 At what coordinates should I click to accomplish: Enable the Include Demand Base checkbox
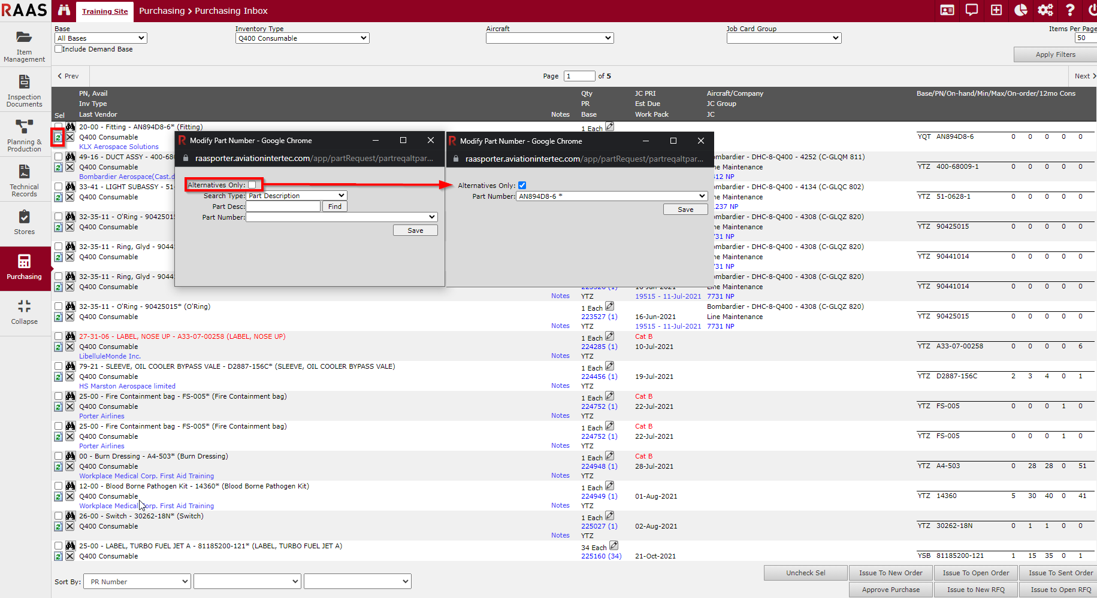(x=59, y=49)
